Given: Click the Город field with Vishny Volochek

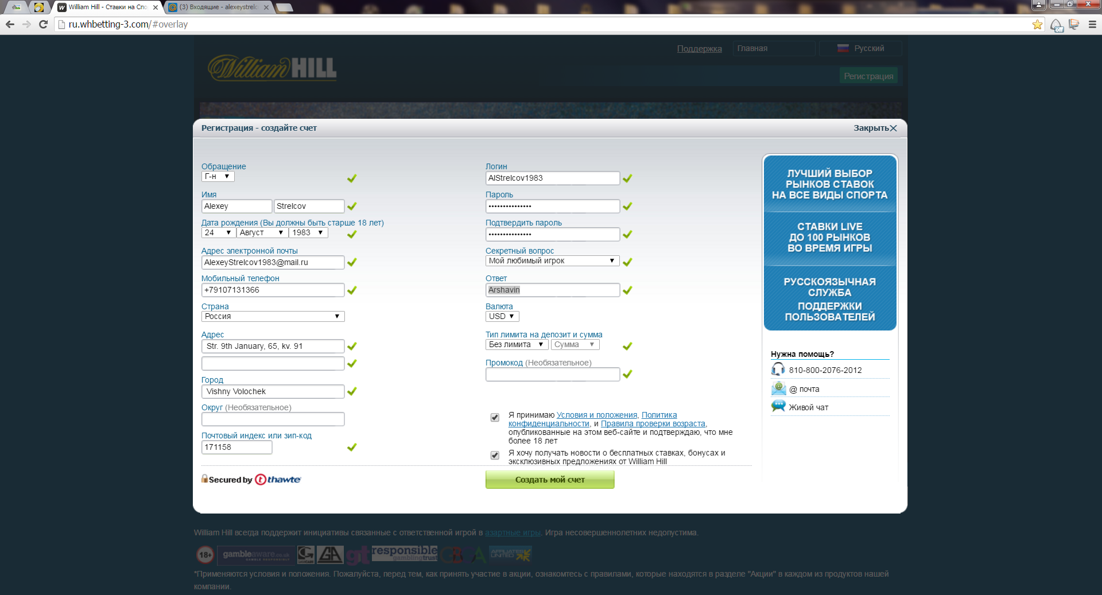Looking at the screenshot, I should tap(273, 391).
